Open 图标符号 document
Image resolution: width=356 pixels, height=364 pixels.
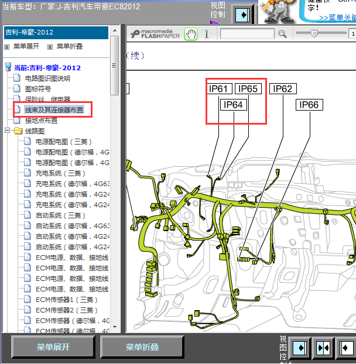coord(38,89)
